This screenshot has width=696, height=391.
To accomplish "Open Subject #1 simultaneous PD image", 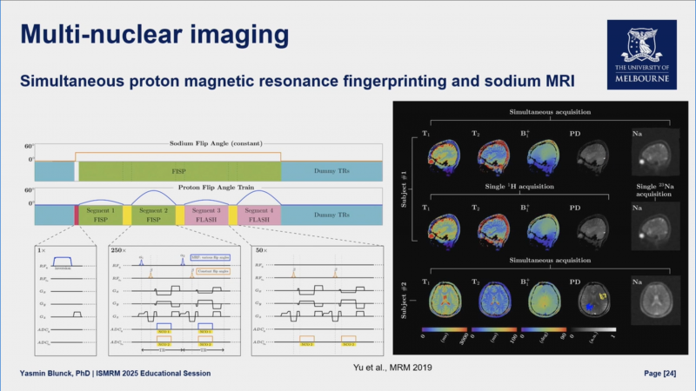I will click(593, 157).
